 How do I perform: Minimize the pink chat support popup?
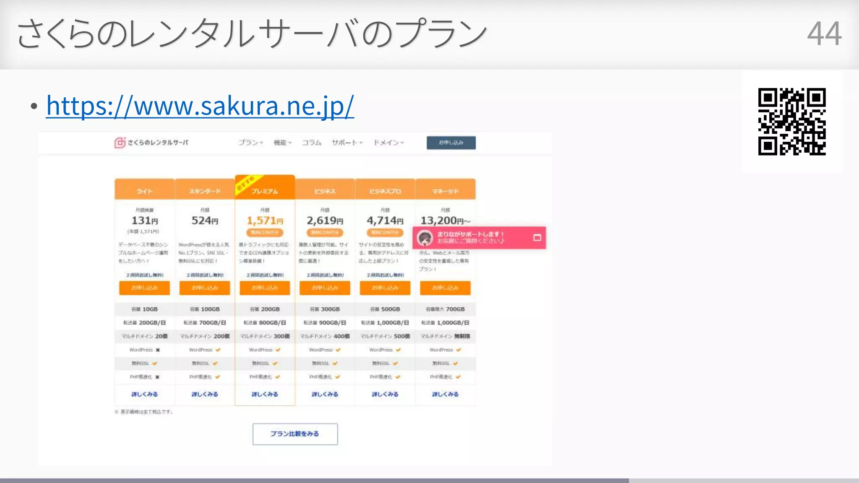[x=537, y=238]
